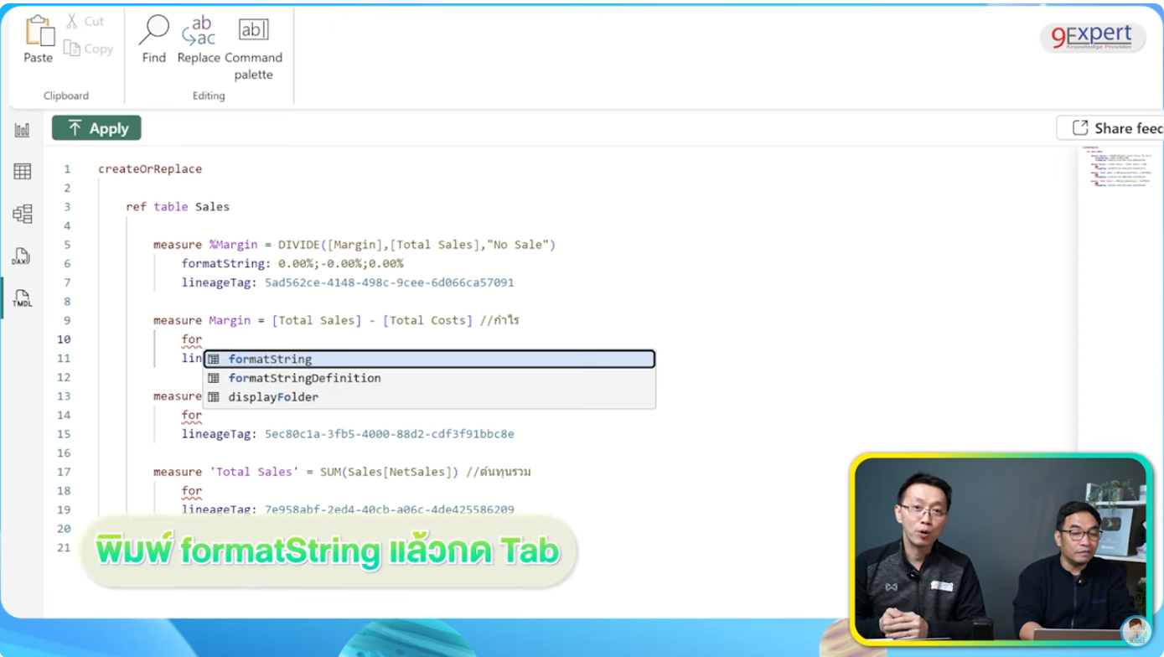
Task: Switch to Report view in the sidebar
Action: pyautogui.click(x=22, y=130)
